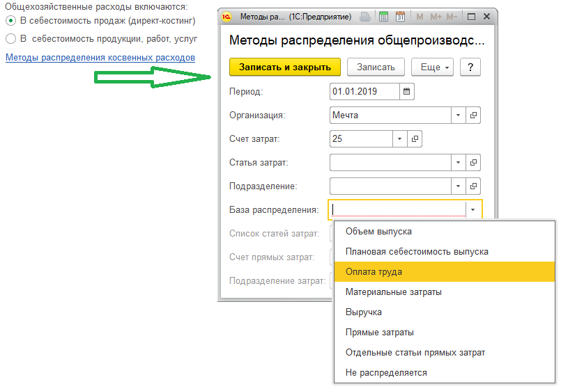Viewport: 561px width, 391px height.
Task: Click the print icon in title bar
Action: pyautogui.click(x=365, y=17)
